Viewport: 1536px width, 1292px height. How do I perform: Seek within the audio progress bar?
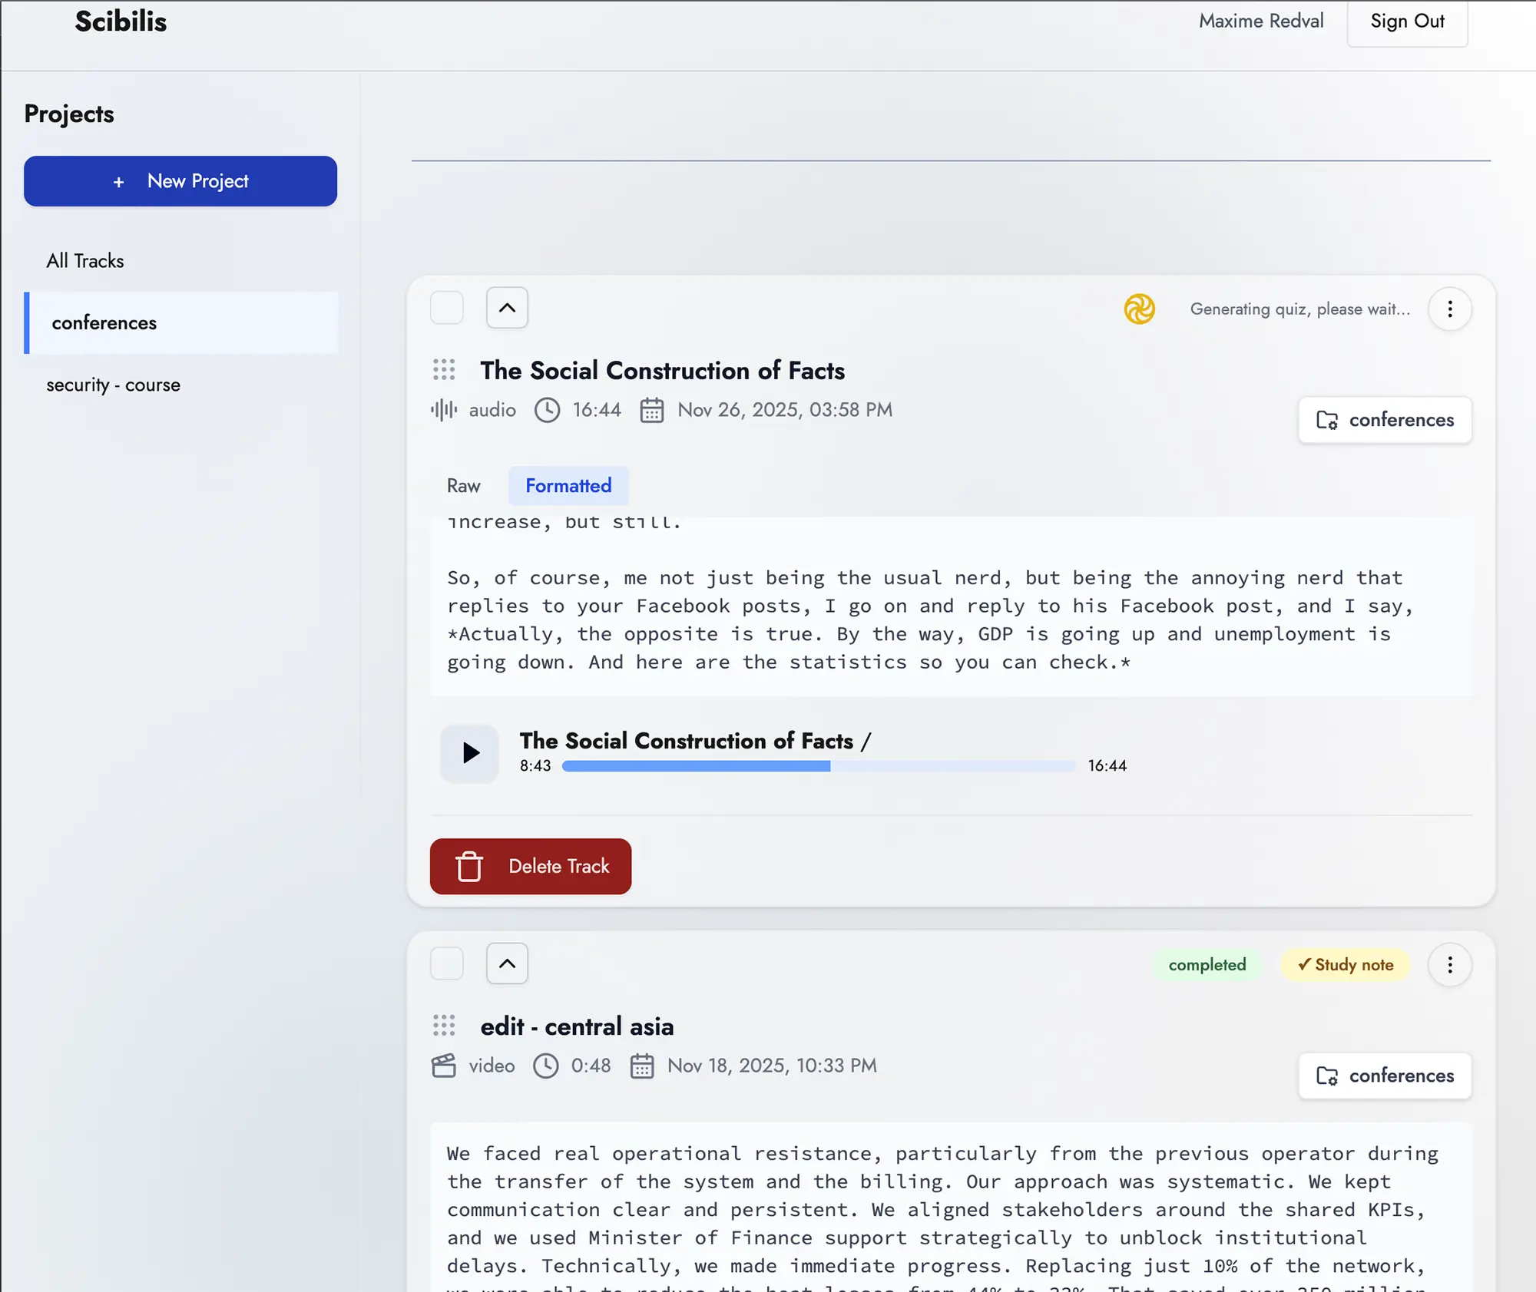click(x=819, y=766)
